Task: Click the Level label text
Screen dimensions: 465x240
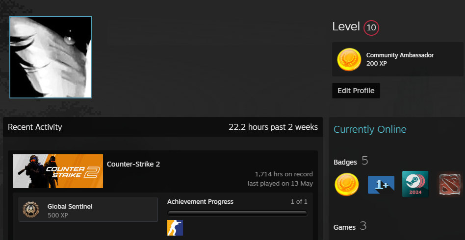Action: click(346, 26)
